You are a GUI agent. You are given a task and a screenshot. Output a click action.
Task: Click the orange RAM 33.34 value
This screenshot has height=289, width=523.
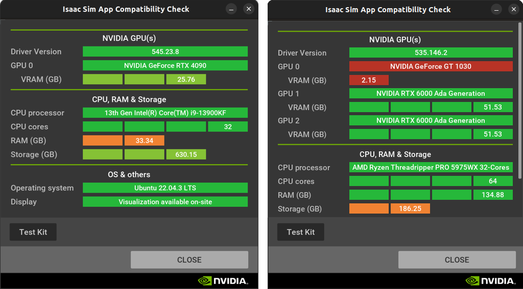coord(145,140)
